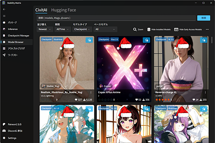Click Checkpoint tag on Copax XPlus Anime card
The width and height of the screenshot is (215, 143).
[104, 40]
